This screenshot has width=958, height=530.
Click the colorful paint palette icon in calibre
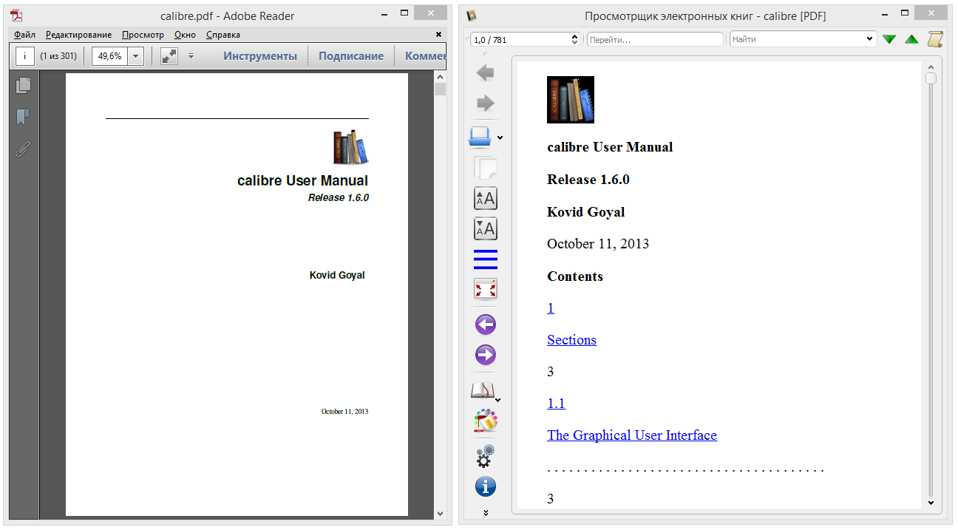tap(485, 421)
